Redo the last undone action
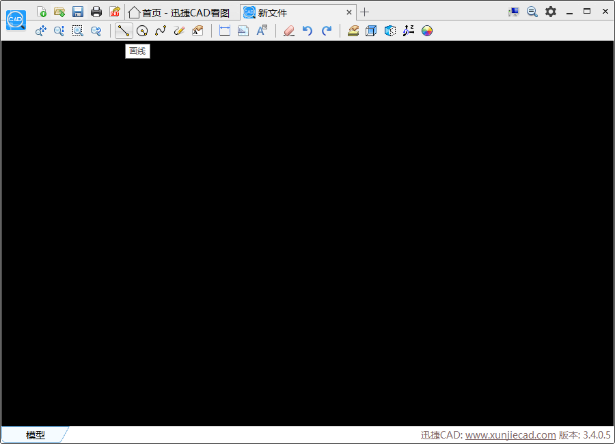The width and height of the screenshot is (615, 444). (x=327, y=31)
